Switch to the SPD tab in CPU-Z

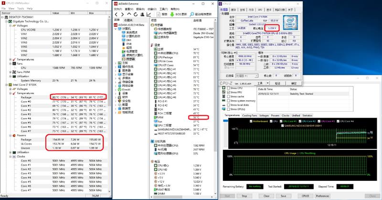pyautogui.click(x=260, y=10)
